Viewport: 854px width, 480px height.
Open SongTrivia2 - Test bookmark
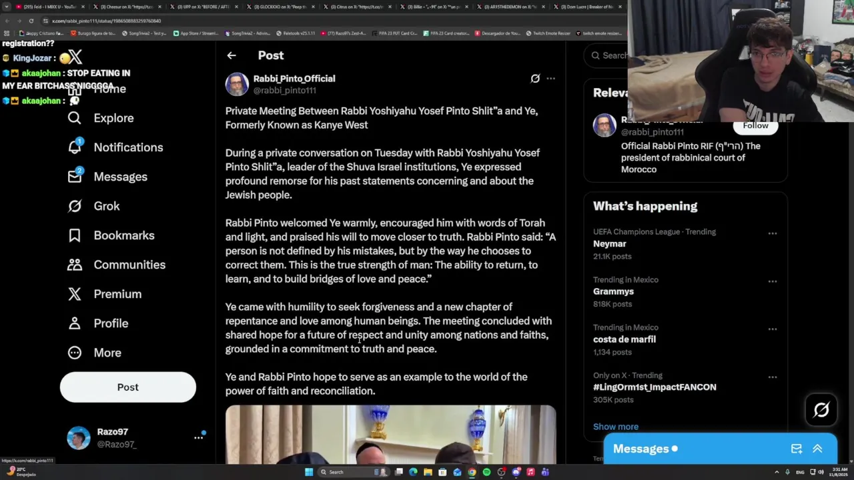tap(143, 33)
